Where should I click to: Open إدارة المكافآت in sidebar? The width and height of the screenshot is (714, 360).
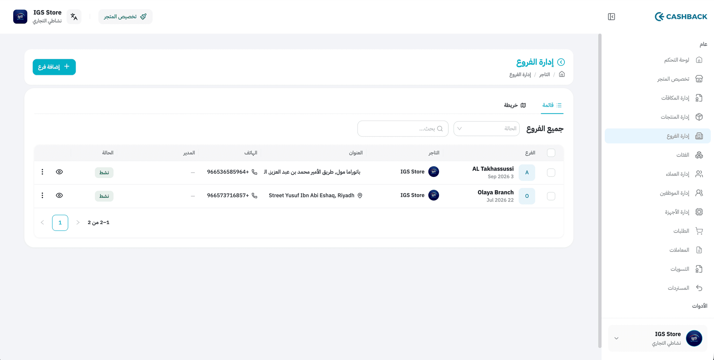(658, 98)
